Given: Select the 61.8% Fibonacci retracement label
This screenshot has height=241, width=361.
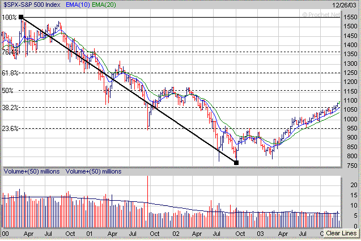Looking at the screenshot, I should pyautogui.click(x=11, y=73).
